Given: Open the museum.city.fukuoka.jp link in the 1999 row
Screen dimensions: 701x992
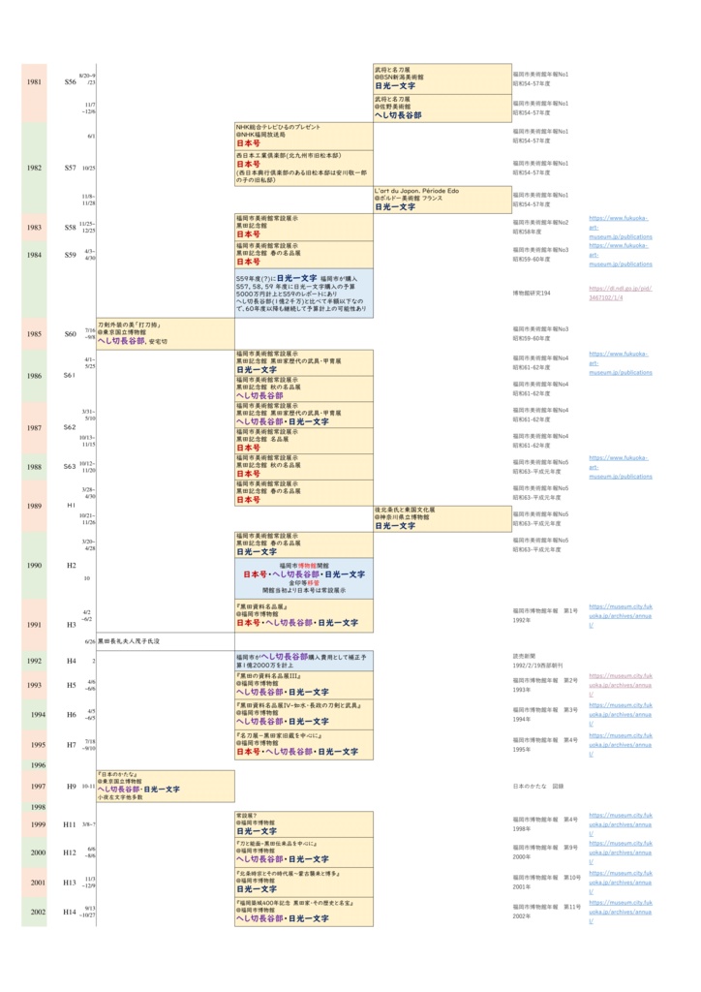Looking at the screenshot, I should pos(620,824).
